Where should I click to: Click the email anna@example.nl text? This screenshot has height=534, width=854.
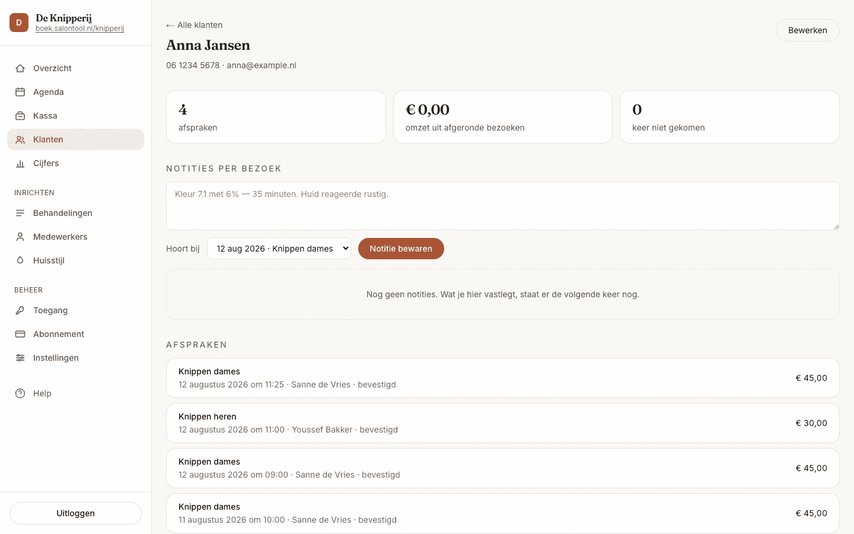click(262, 65)
